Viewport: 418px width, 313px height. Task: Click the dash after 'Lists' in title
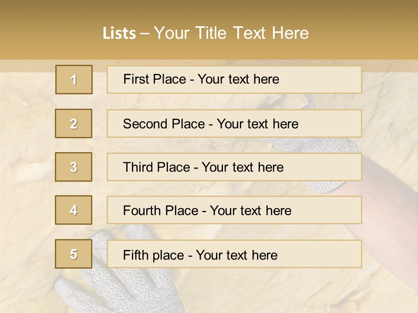pyautogui.click(x=145, y=33)
